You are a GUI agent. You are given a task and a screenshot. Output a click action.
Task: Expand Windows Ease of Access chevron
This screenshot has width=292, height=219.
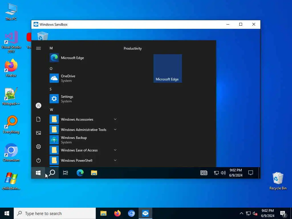pyautogui.click(x=115, y=150)
